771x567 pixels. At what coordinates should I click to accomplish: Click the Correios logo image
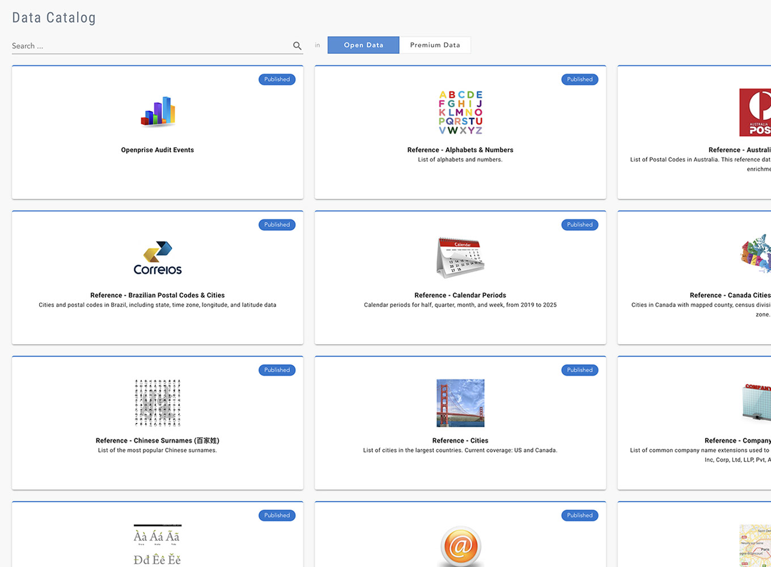click(158, 258)
